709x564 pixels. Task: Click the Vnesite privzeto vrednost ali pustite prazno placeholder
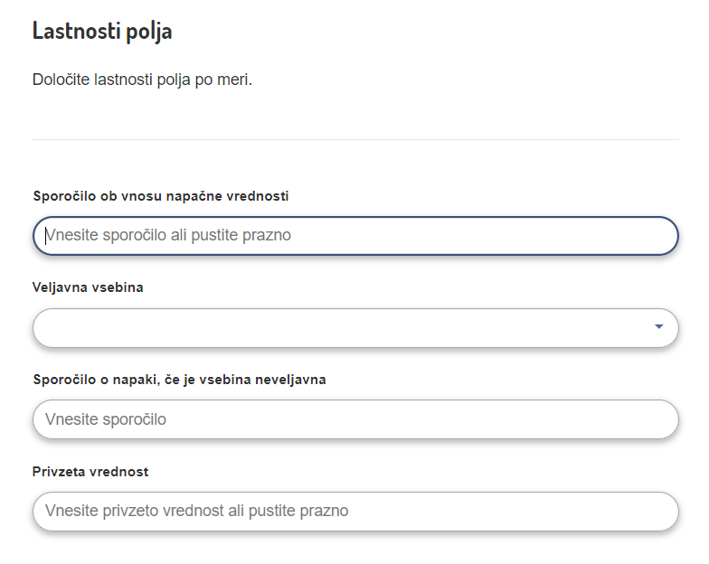point(196,511)
